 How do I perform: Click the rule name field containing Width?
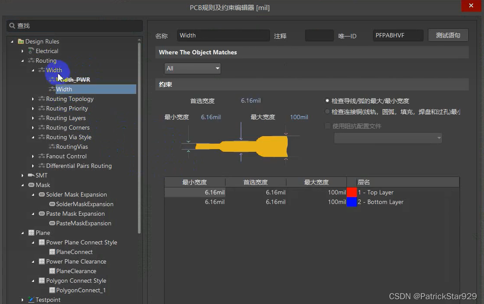(223, 35)
